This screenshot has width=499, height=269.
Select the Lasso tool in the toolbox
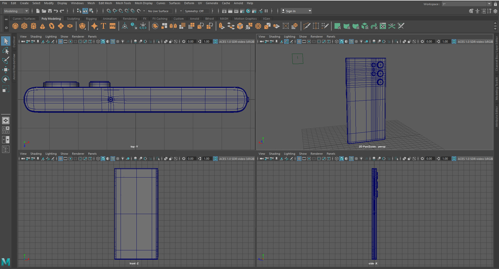pos(5,51)
